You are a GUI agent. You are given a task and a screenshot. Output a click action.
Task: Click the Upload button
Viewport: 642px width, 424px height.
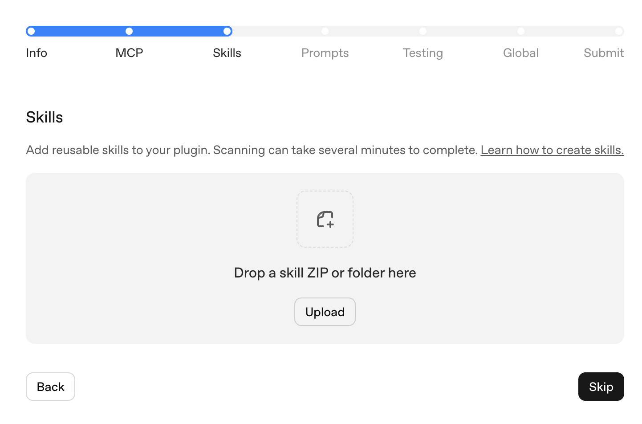[325, 312]
